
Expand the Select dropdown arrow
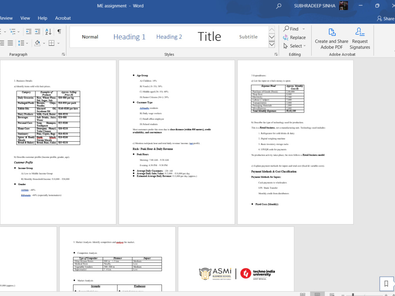tap(305, 46)
